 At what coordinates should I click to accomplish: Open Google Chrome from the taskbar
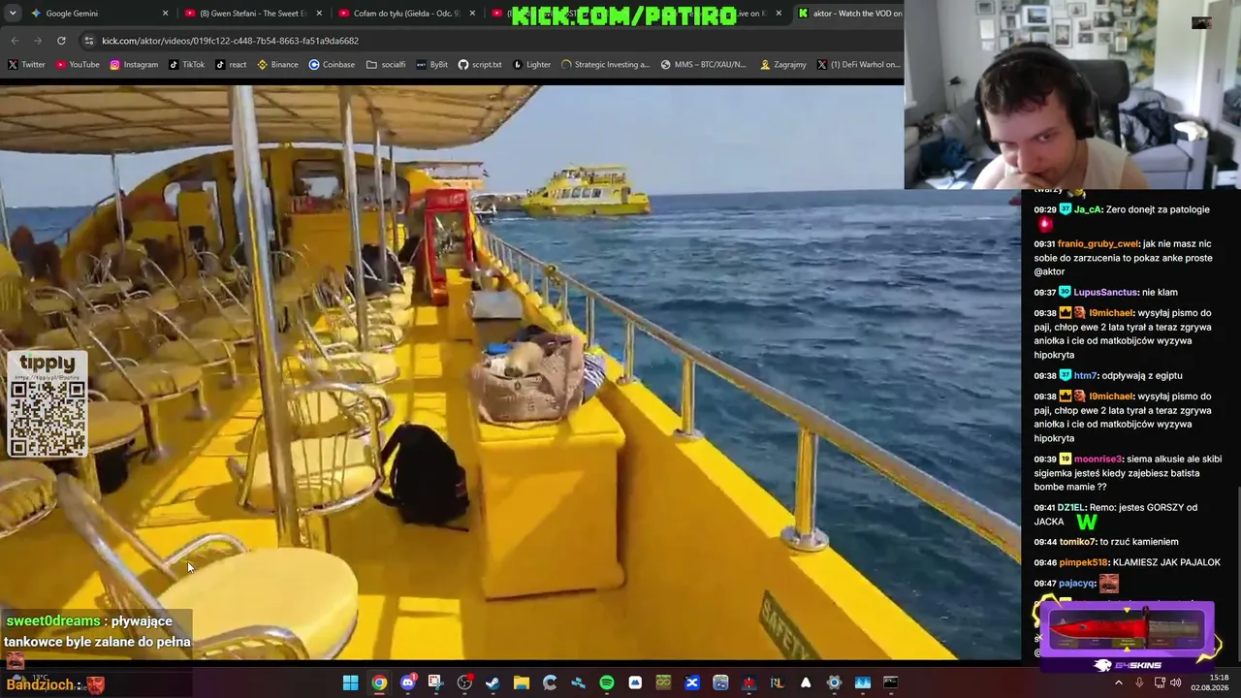click(379, 682)
